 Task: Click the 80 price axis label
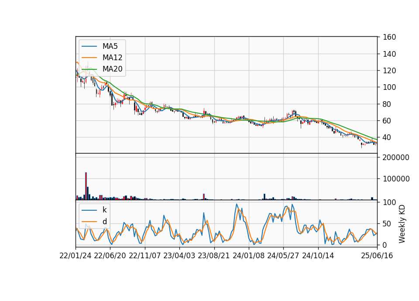click(x=387, y=104)
